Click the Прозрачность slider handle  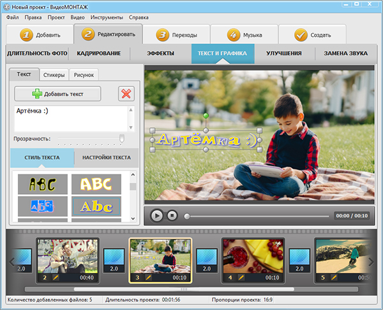coord(121,138)
